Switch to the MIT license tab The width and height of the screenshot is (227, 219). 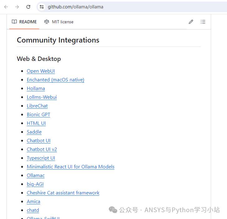coord(59,22)
